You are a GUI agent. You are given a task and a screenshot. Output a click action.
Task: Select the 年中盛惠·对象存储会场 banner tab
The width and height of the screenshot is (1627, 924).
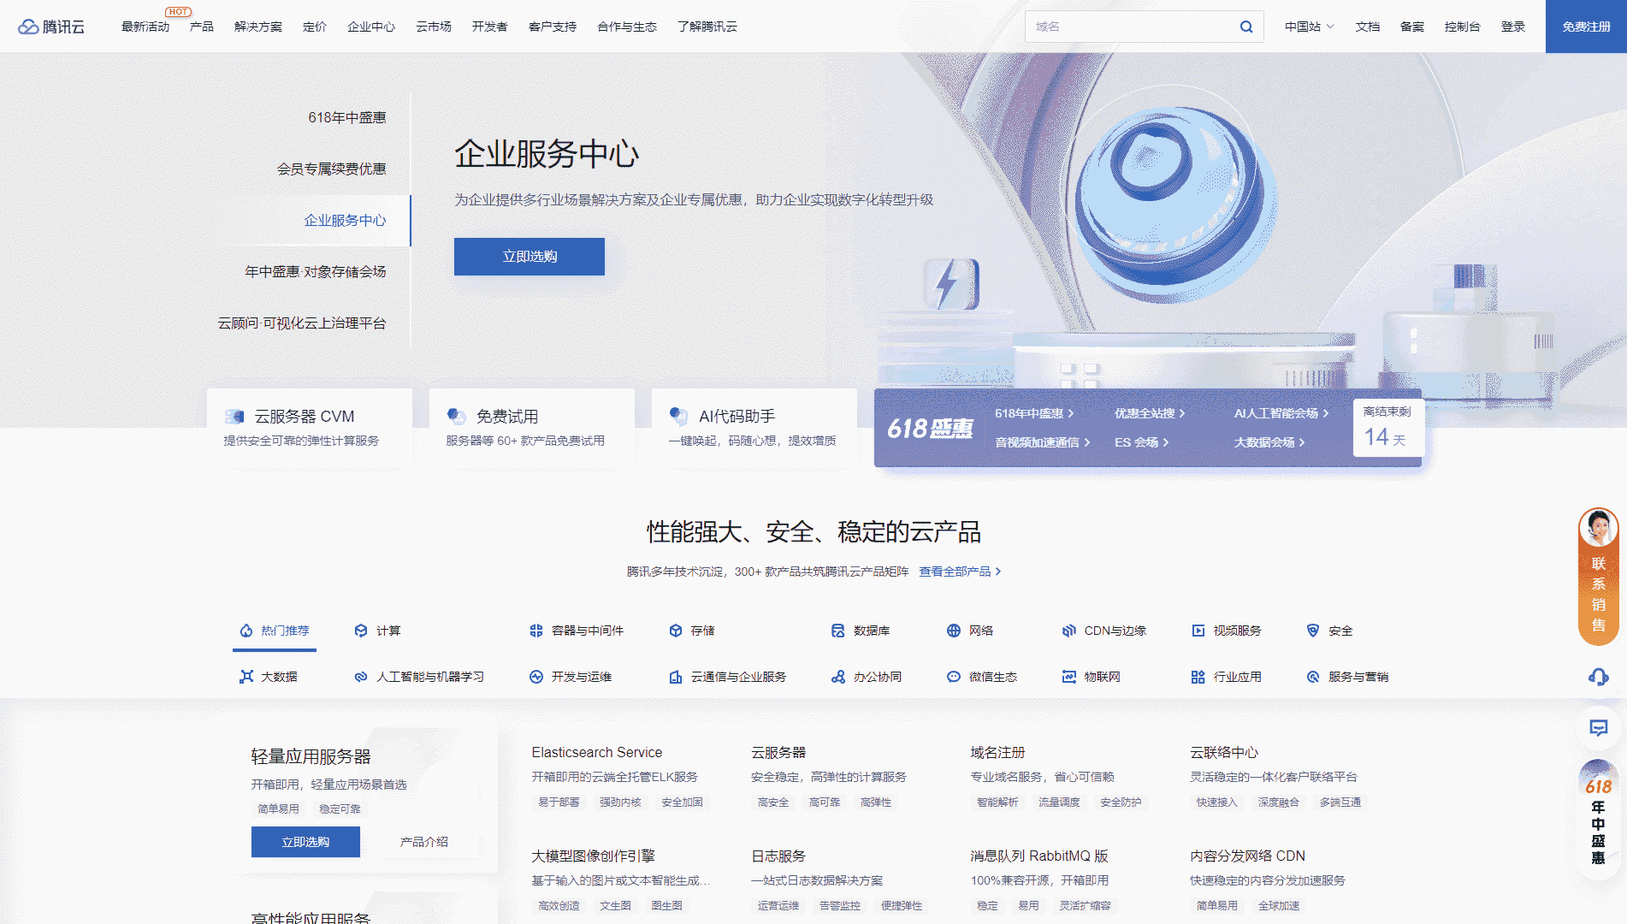tap(316, 271)
